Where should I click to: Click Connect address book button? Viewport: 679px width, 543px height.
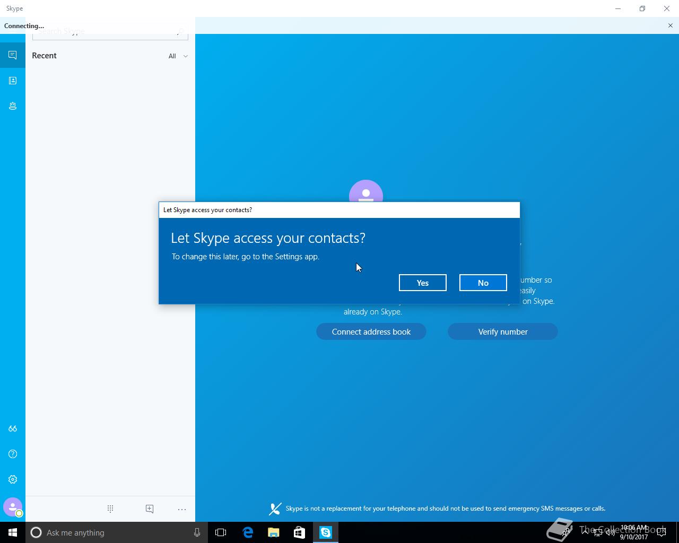coord(371,331)
